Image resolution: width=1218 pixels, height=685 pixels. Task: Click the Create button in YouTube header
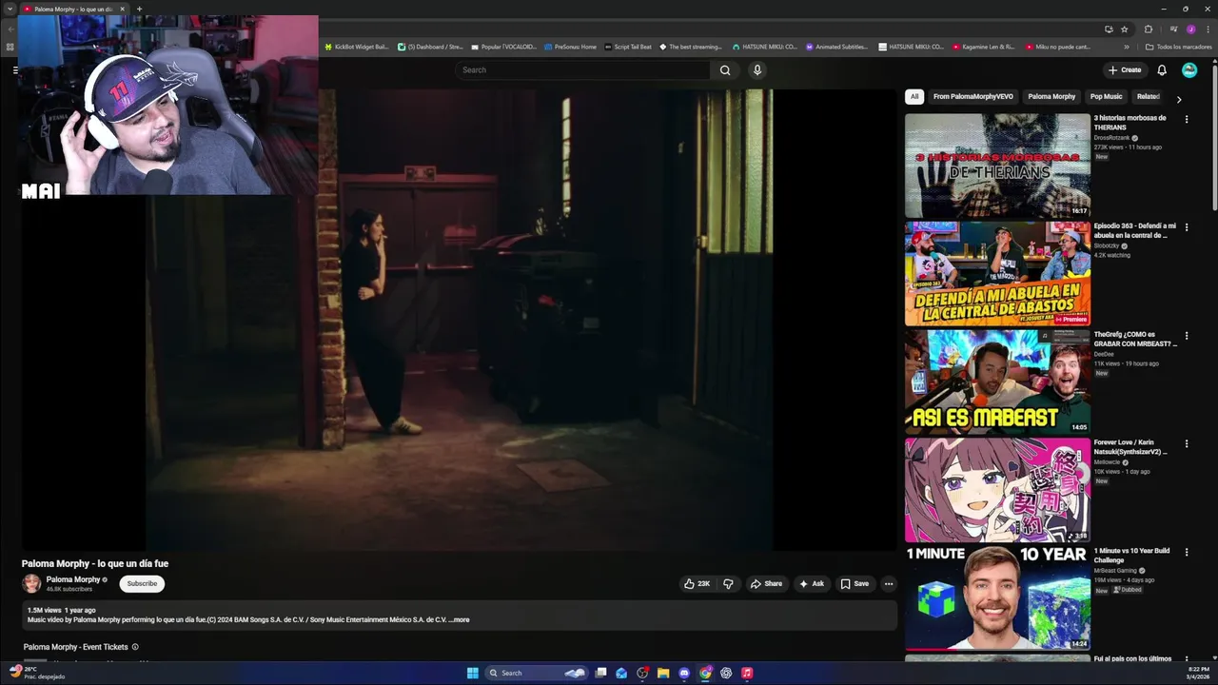[x=1124, y=69]
